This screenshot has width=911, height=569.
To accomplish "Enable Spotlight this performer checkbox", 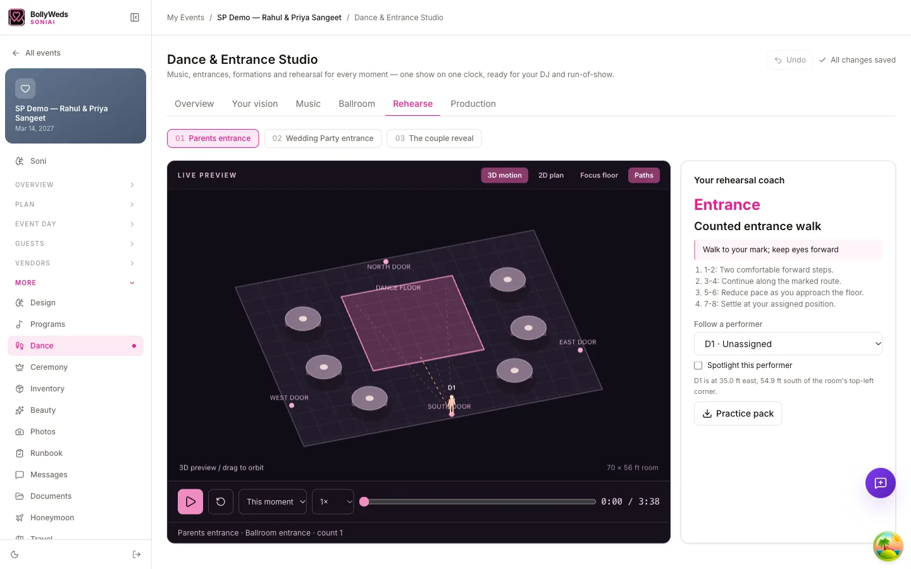I will (x=698, y=365).
